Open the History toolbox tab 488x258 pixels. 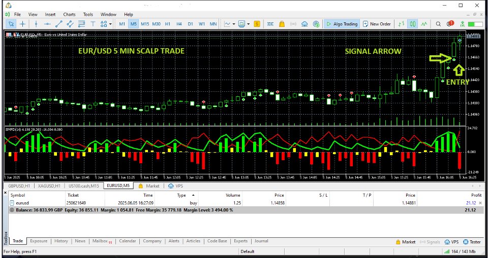coord(61,241)
